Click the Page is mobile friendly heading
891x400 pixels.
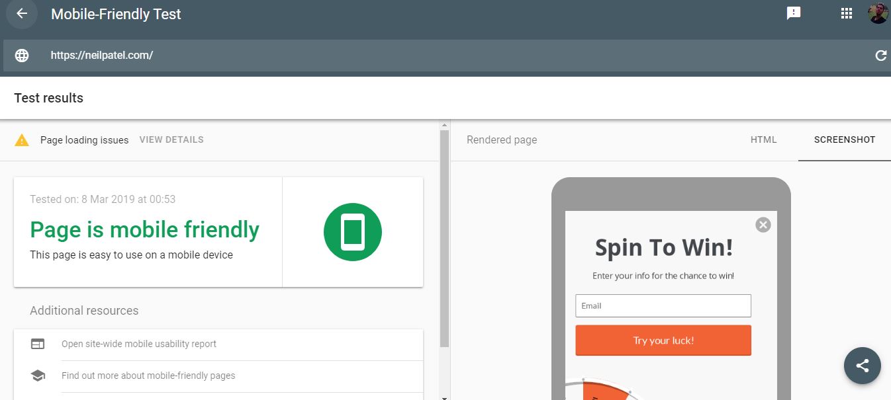coord(144,229)
